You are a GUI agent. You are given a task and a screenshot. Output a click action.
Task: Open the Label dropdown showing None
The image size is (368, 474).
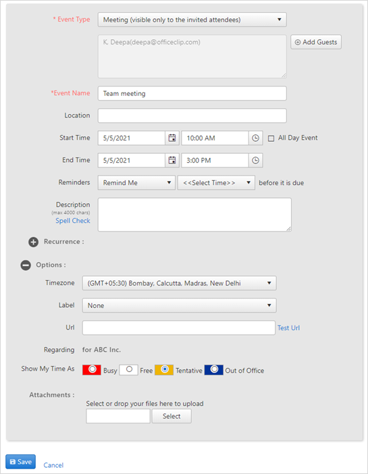[180, 306]
